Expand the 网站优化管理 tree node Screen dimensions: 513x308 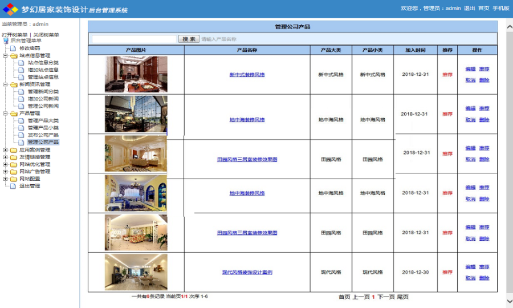[5, 164]
